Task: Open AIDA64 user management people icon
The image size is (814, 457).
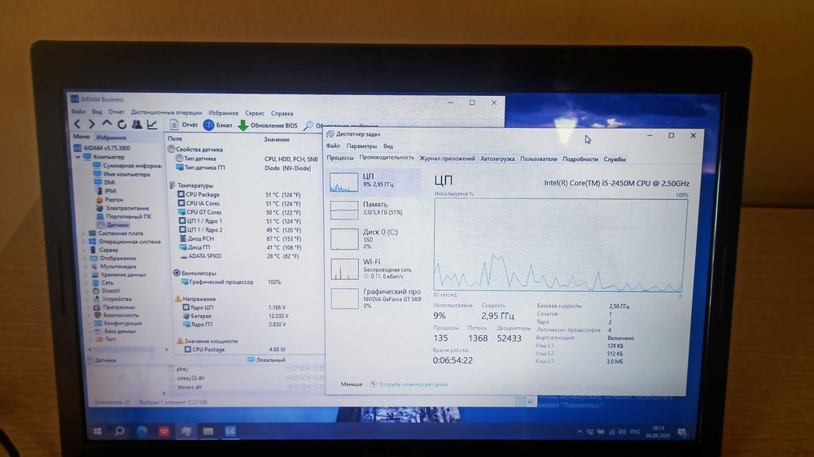Action: [137, 124]
